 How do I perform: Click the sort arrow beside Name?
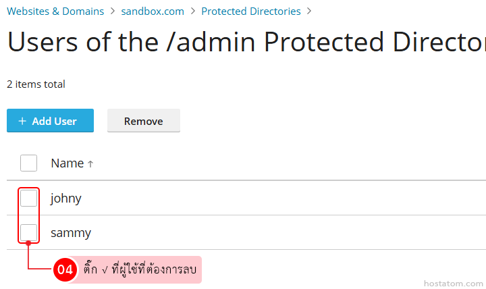[x=90, y=163]
